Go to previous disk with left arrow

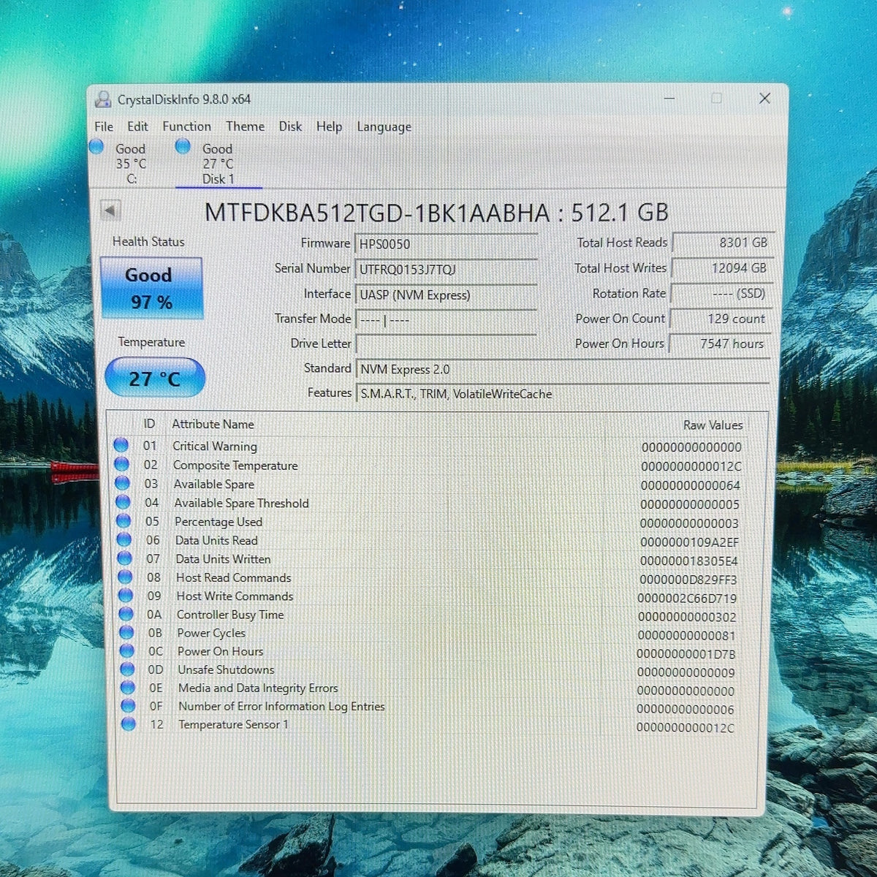tap(110, 210)
